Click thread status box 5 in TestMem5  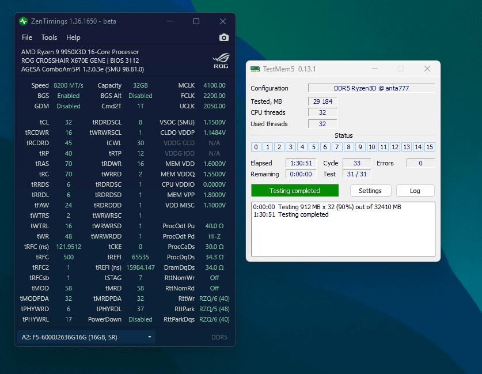coord(314,147)
